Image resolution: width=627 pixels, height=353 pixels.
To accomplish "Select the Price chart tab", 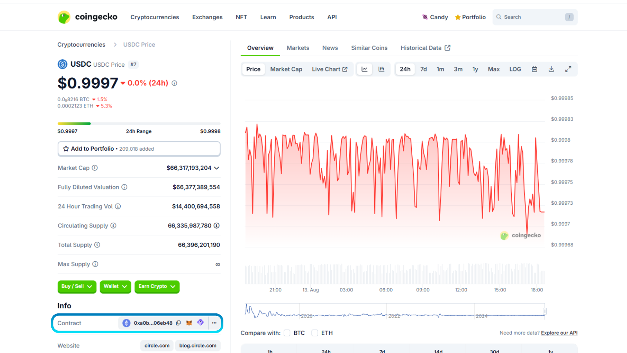I will tap(253, 69).
